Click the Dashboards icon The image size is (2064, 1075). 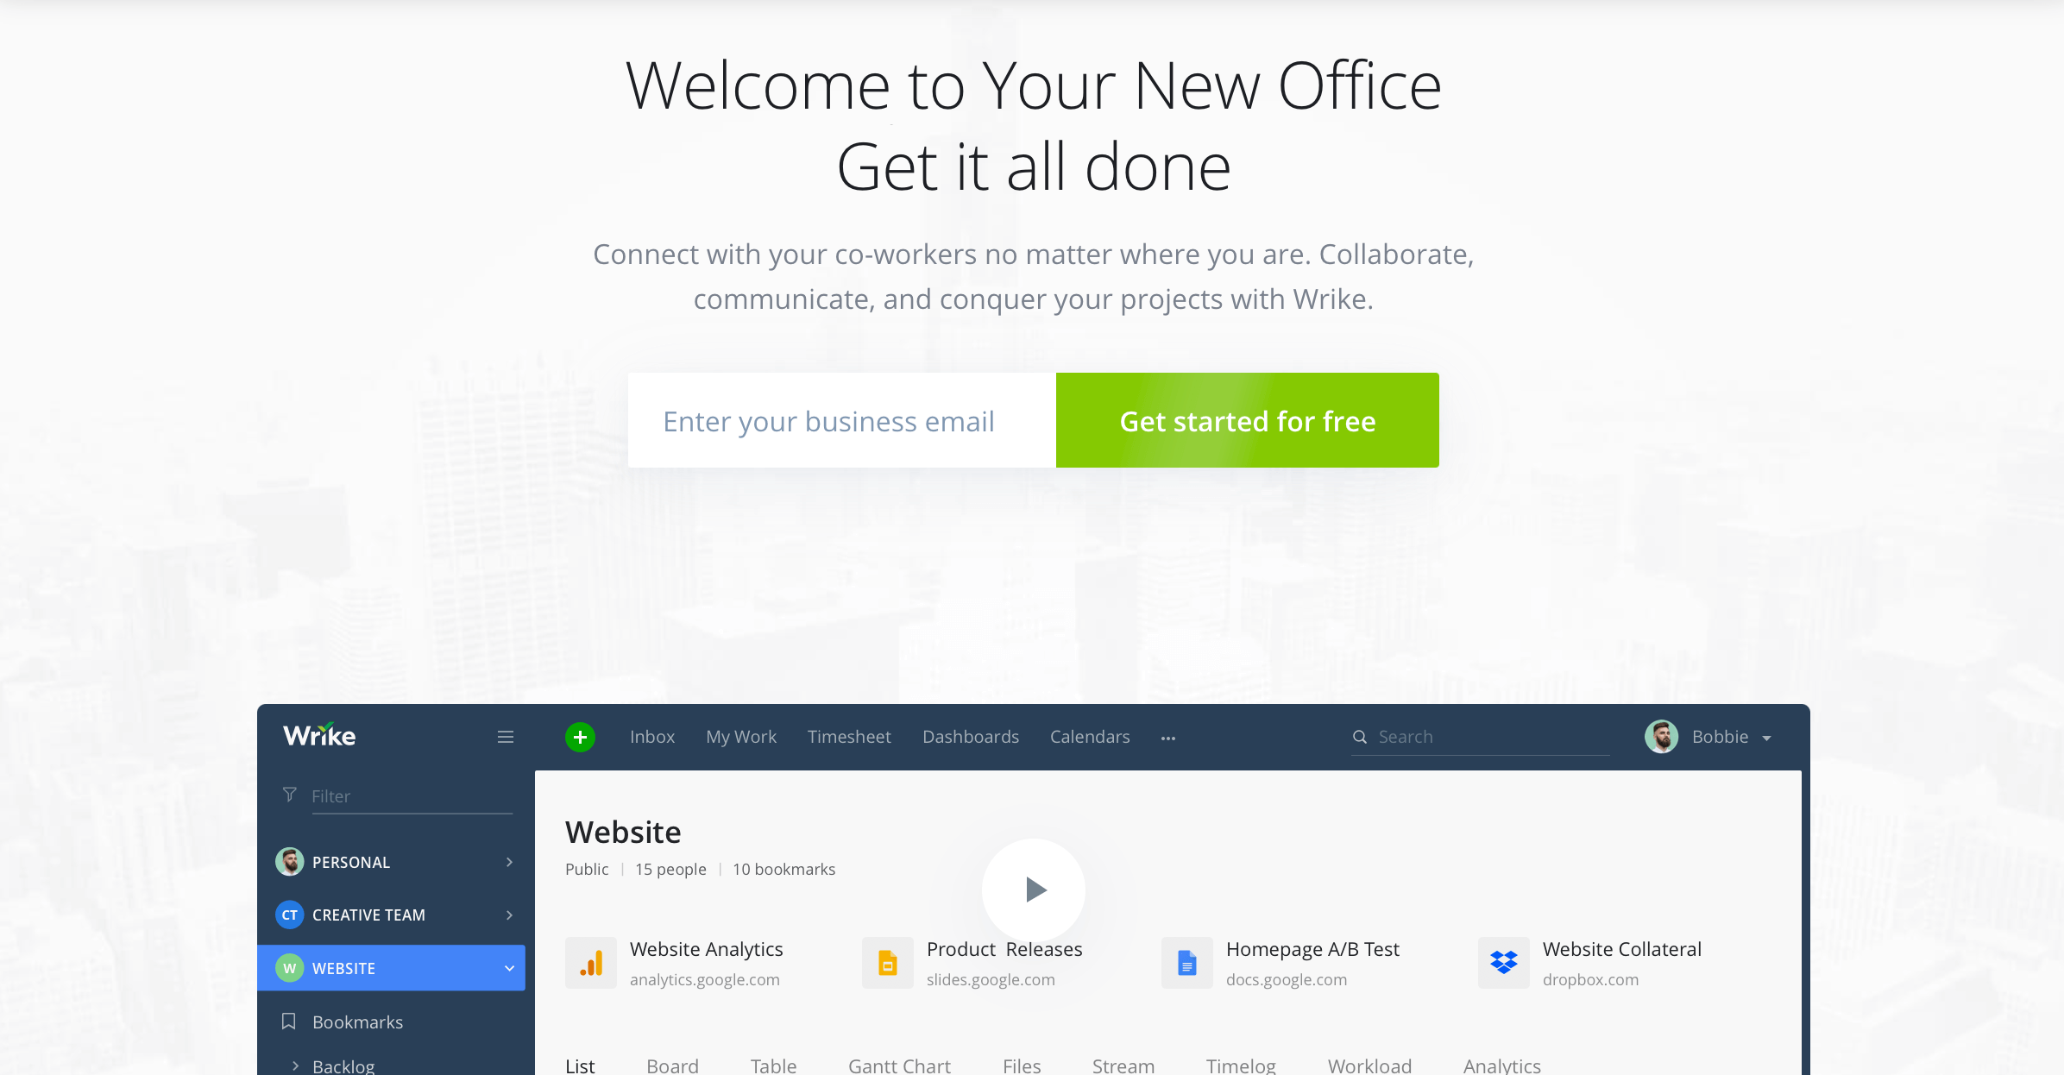[x=971, y=737]
